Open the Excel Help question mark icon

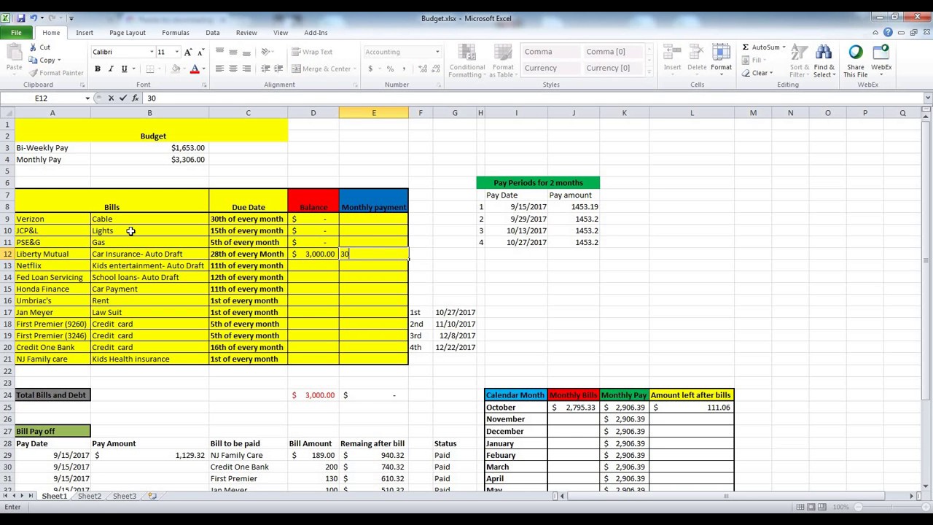(x=888, y=33)
